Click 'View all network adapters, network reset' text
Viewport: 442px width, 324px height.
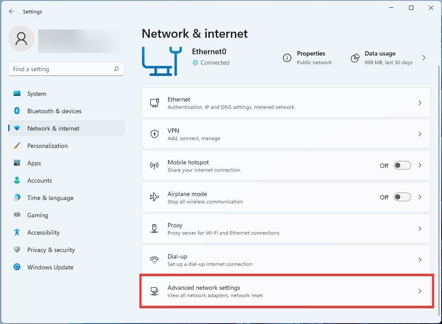pyautogui.click(x=215, y=295)
